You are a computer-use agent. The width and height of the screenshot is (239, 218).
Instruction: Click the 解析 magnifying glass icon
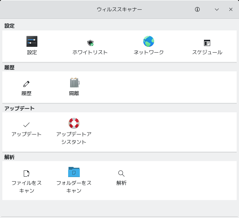click(121, 173)
